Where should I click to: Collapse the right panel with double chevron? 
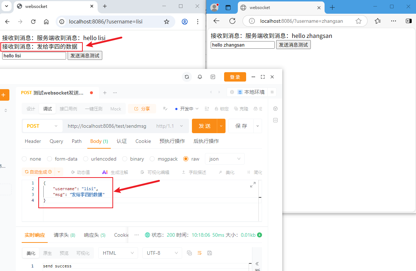pyautogui.click(x=257, y=263)
